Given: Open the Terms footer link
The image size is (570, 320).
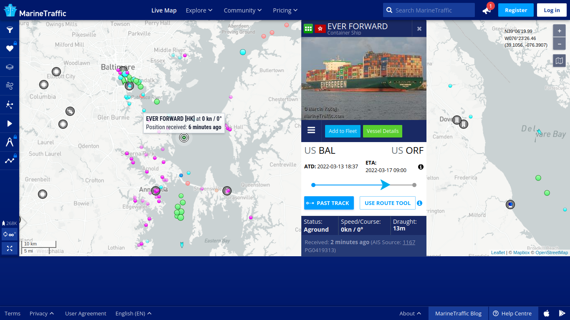Looking at the screenshot, I should point(13,313).
